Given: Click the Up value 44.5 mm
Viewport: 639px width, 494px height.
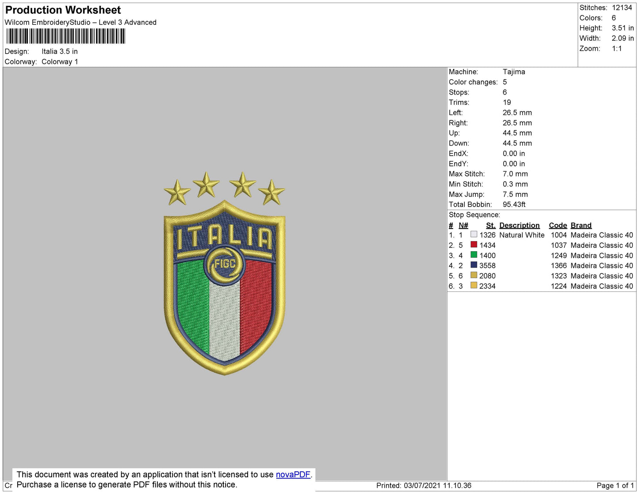Looking at the screenshot, I should (x=517, y=133).
